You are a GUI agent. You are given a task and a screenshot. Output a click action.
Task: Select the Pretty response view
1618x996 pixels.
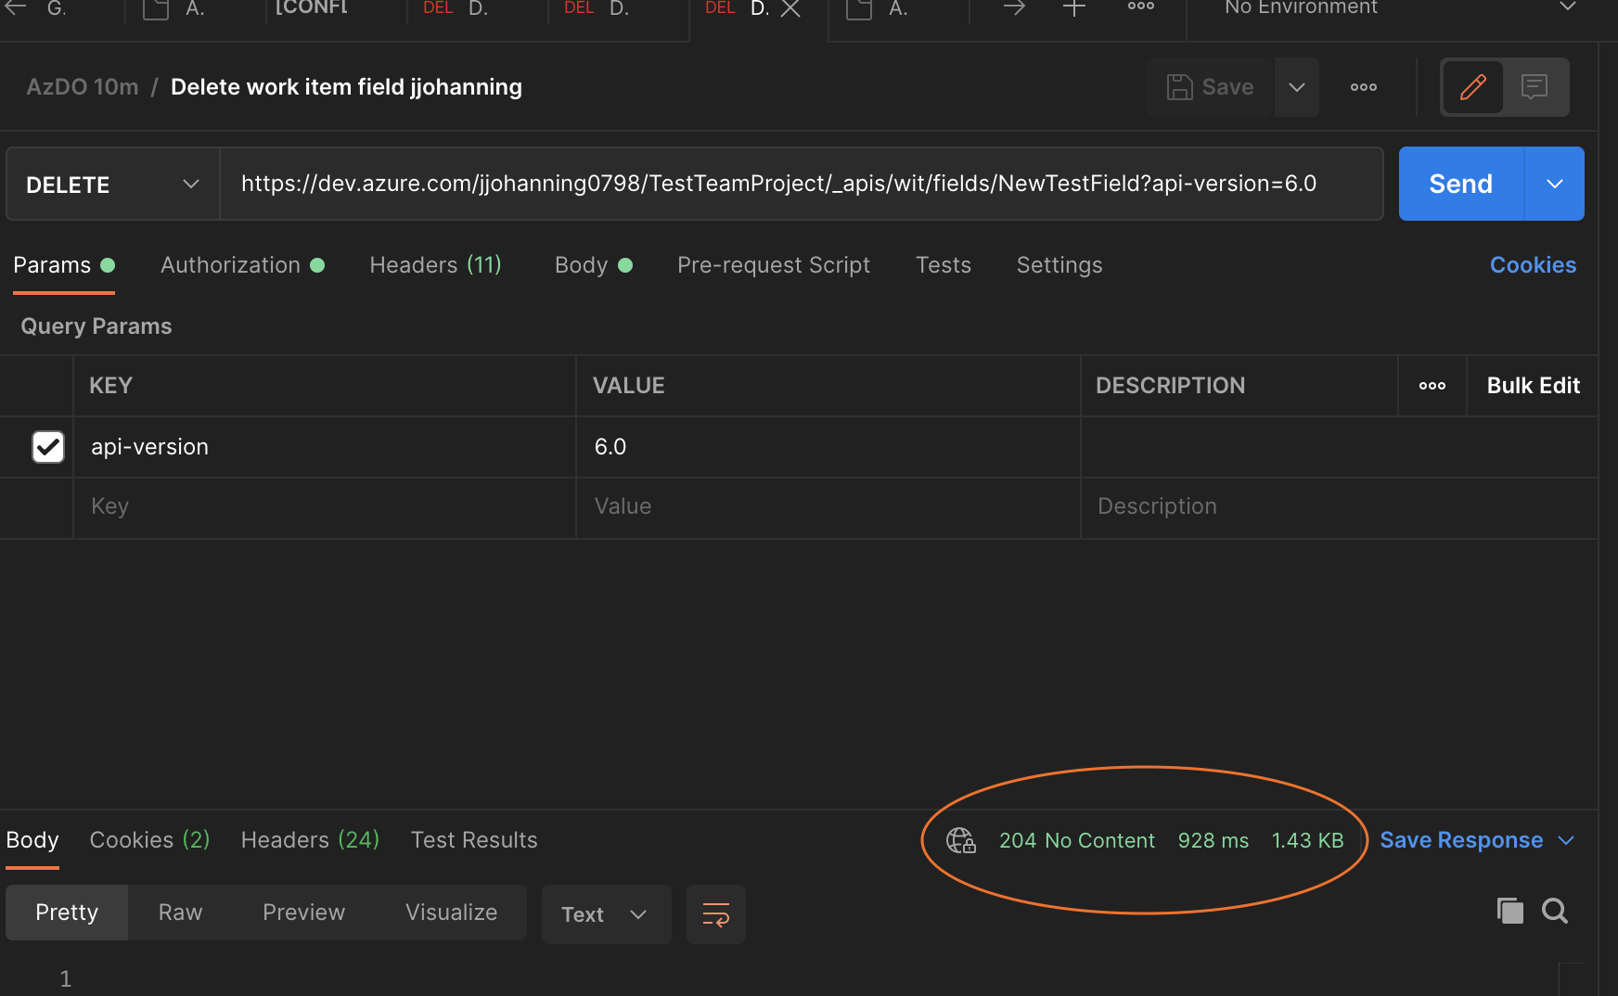[x=67, y=913]
